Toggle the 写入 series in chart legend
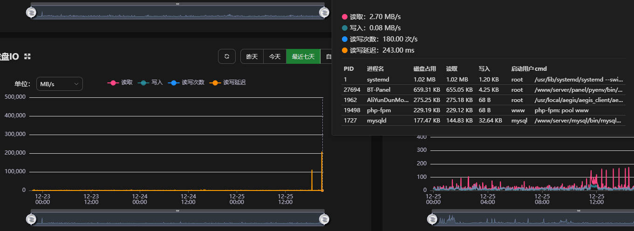Image resolution: width=634 pixels, height=231 pixels. pyautogui.click(x=150, y=82)
